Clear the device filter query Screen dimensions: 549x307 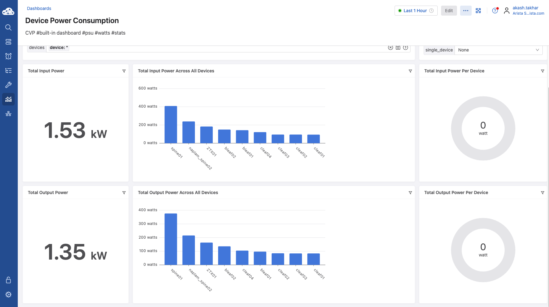tap(390, 48)
